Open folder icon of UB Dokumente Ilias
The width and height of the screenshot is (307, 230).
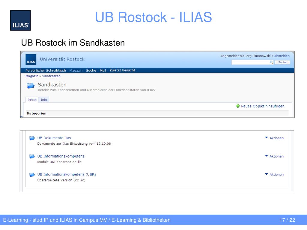pos(32,138)
